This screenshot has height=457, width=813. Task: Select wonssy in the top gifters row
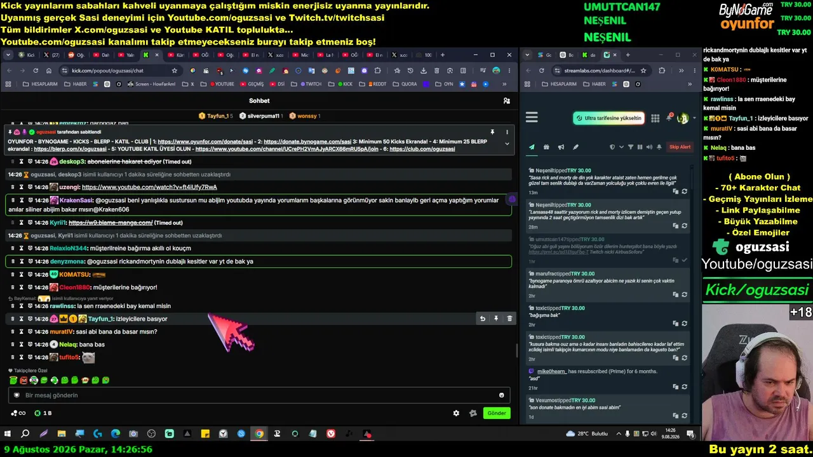(304, 116)
